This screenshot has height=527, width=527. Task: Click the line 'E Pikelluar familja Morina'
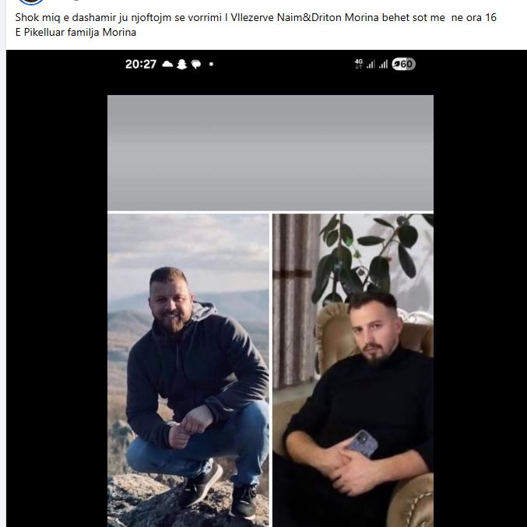76,32
